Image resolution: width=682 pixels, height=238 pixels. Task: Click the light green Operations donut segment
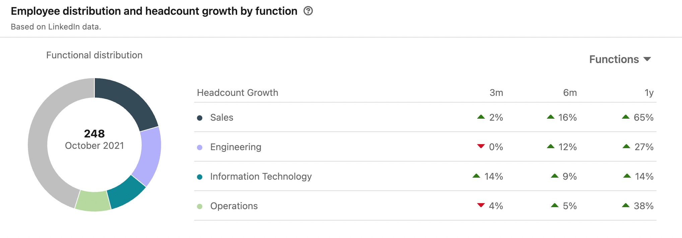point(93,201)
